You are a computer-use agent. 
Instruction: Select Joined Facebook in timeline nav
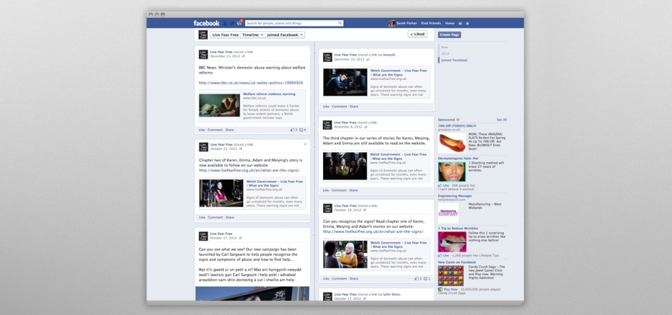(454, 60)
